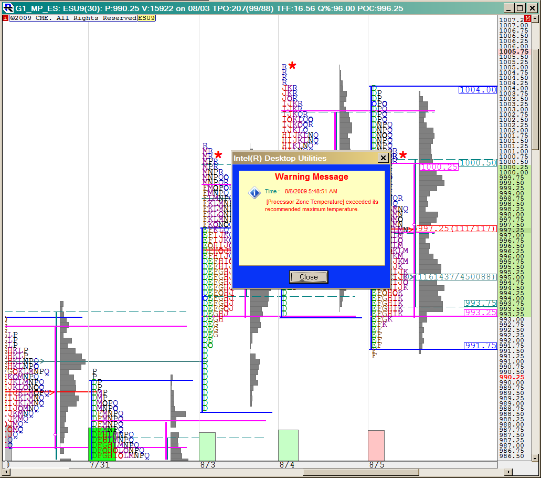Minimize the G1_MP_ES chart window

[508, 8]
